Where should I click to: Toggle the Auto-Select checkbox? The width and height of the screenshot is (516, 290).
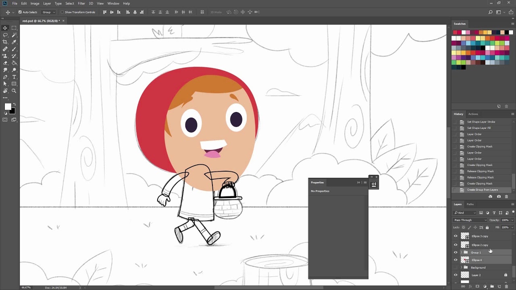pyautogui.click(x=20, y=12)
